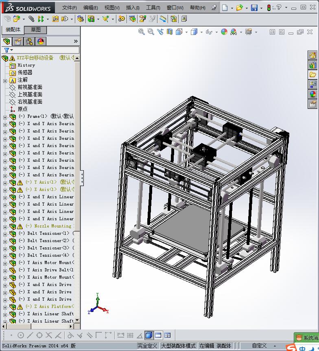This screenshot has height=351, width=319.
Task: Click the tree scrollbar up arrow
Action: tap(77, 58)
